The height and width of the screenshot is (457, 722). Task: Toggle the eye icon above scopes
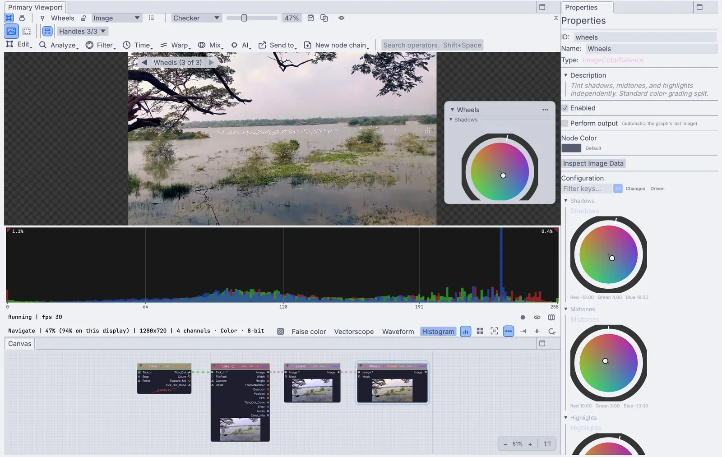537,318
